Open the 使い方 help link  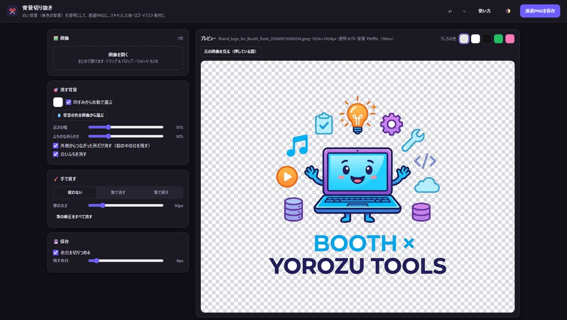pos(484,11)
